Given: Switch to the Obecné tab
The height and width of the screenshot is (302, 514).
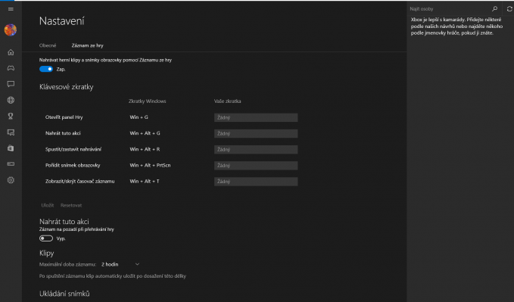Looking at the screenshot, I should (x=48, y=45).
